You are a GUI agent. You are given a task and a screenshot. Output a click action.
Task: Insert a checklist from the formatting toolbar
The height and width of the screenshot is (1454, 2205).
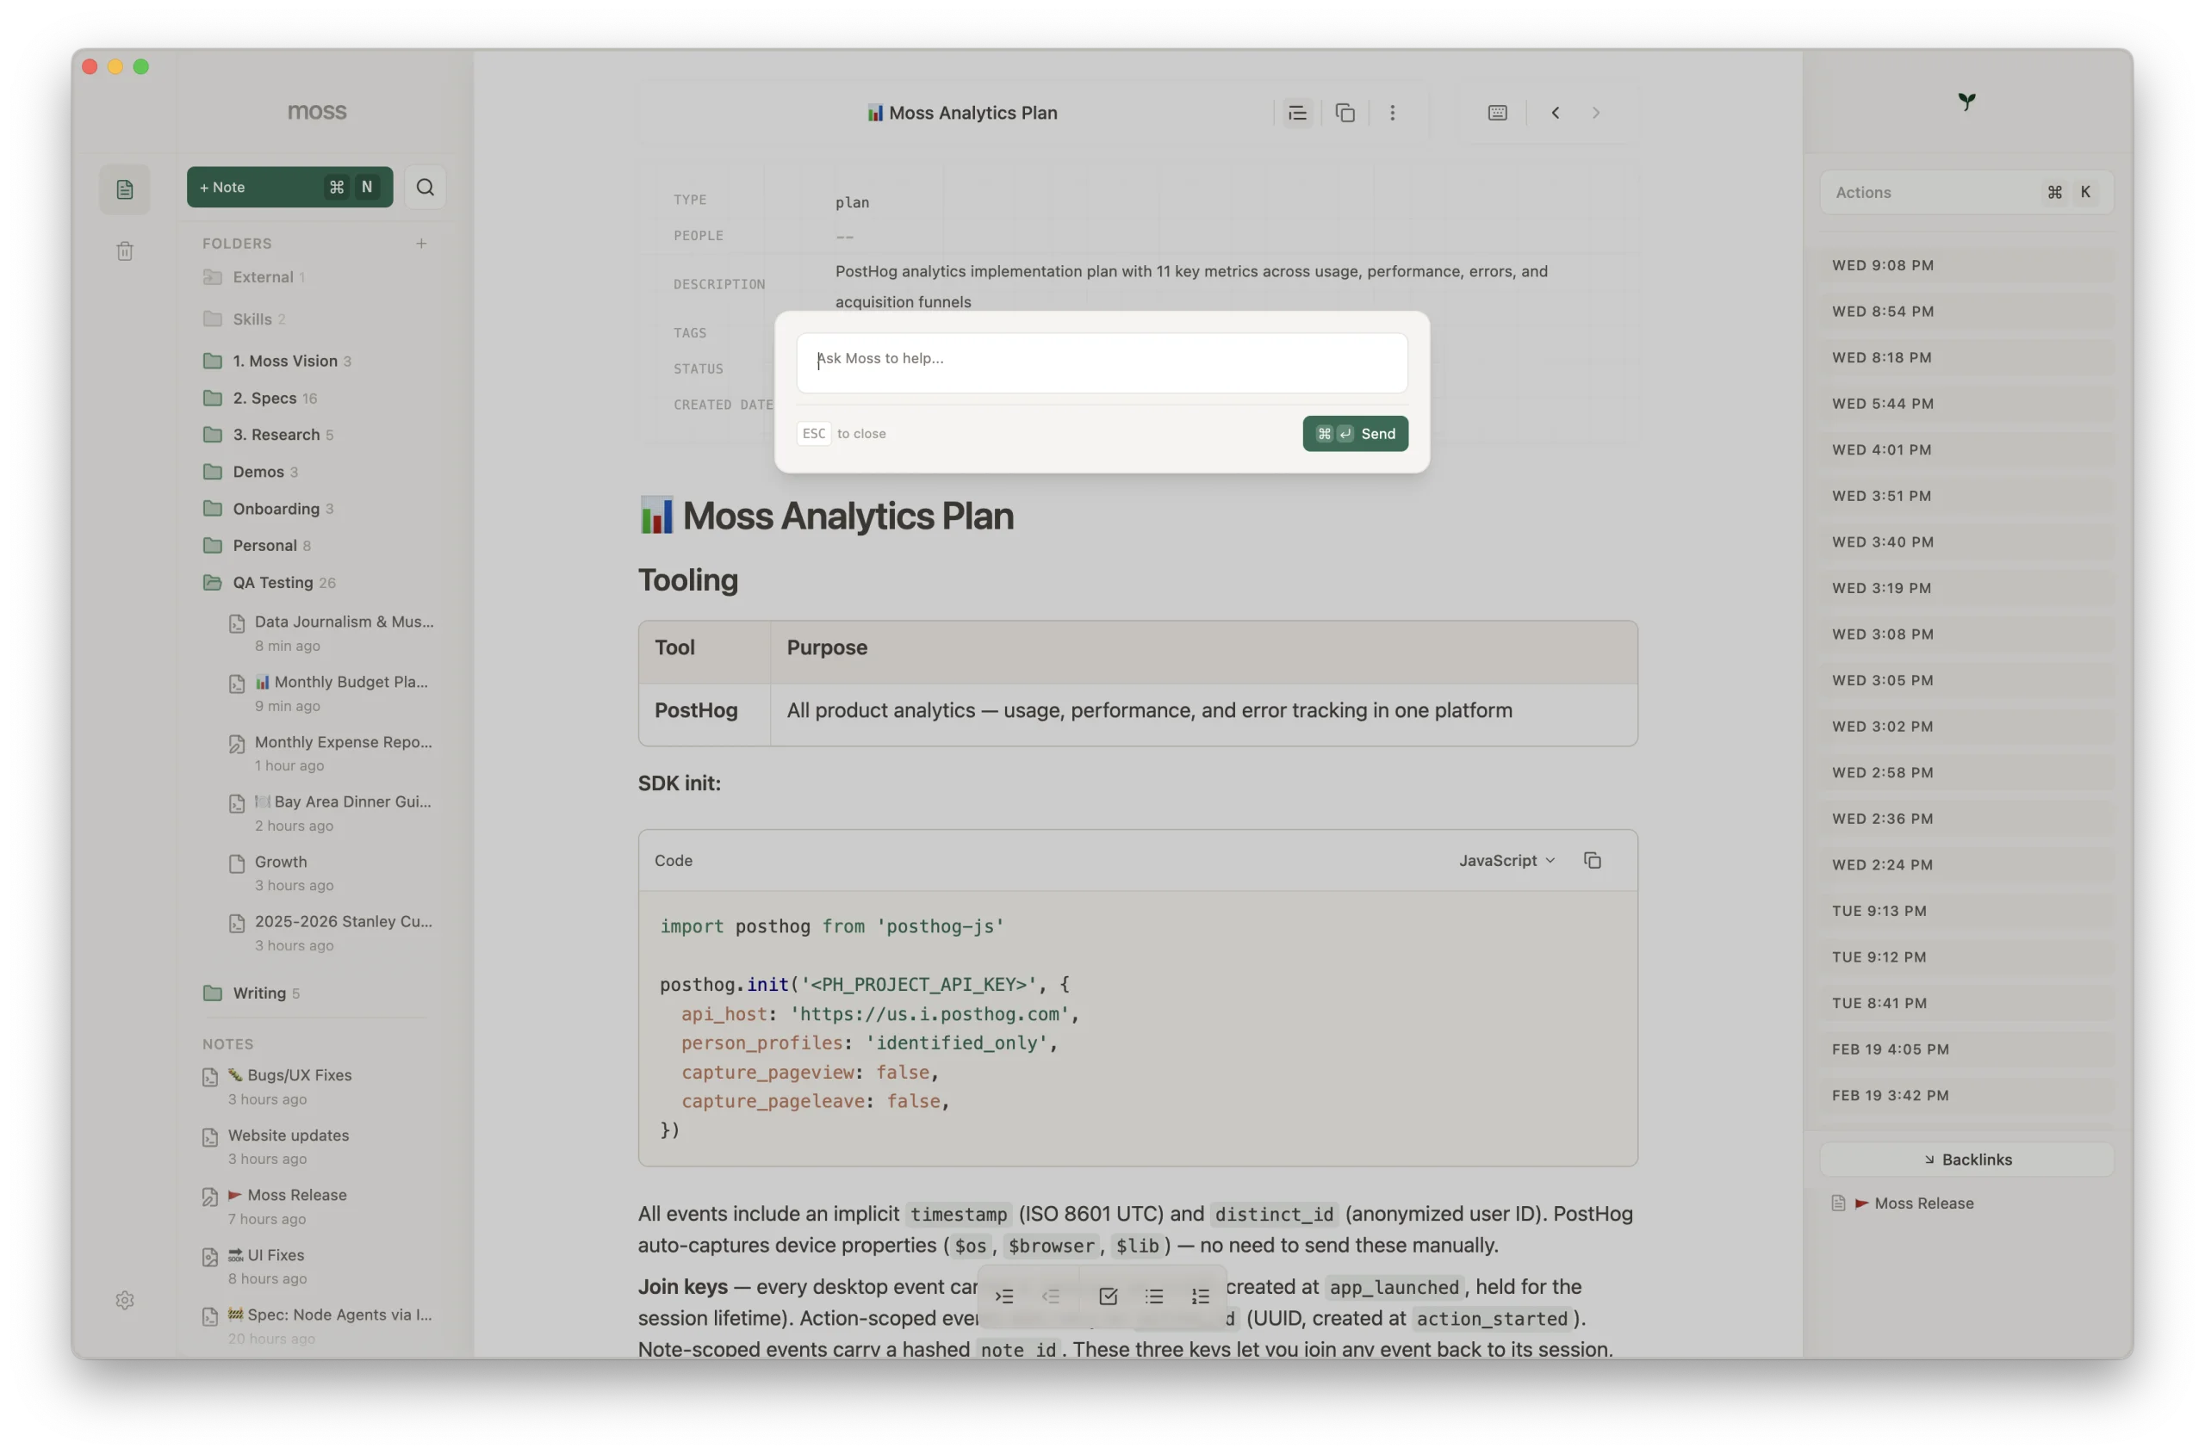click(1108, 1296)
